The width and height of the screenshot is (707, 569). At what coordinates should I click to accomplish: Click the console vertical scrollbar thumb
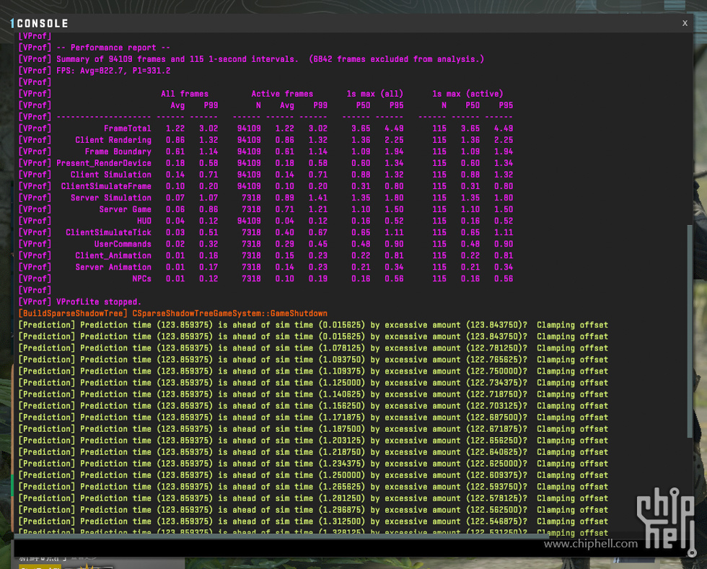pos(689,331)
